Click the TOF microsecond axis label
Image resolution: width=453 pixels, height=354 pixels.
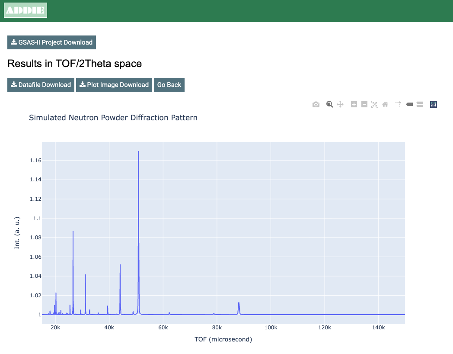pyautogui.click(x=223, y=339)
